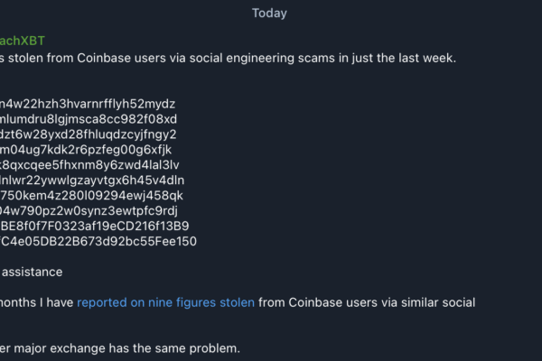
Task: Select address ending in bc55Fee150
Action: tap(98, 241)
